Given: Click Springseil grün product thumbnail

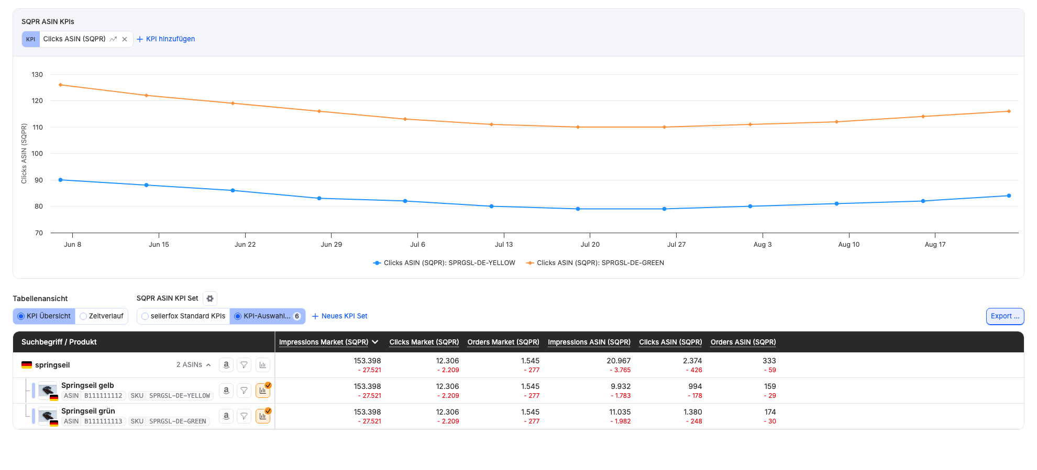Looking at the screenshot, I should click(48, 416).
